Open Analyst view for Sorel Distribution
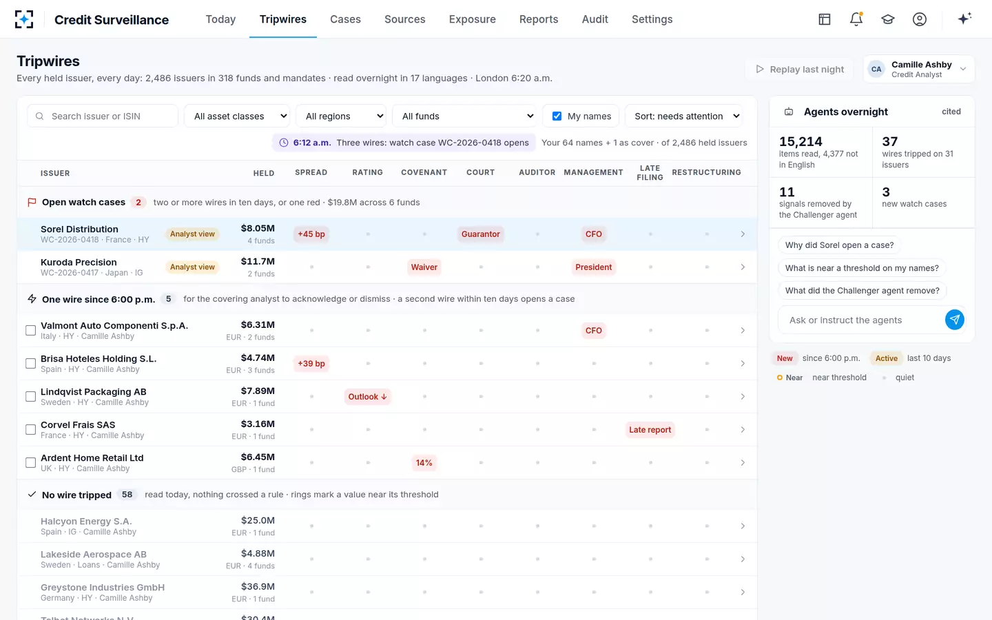The width and height of the screenshot is (992, 620). 192,234
